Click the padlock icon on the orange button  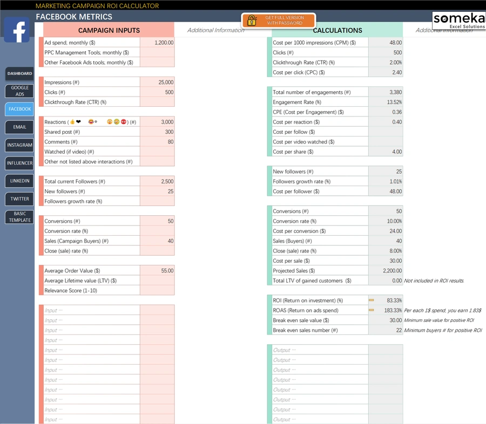tap(252, 20)
